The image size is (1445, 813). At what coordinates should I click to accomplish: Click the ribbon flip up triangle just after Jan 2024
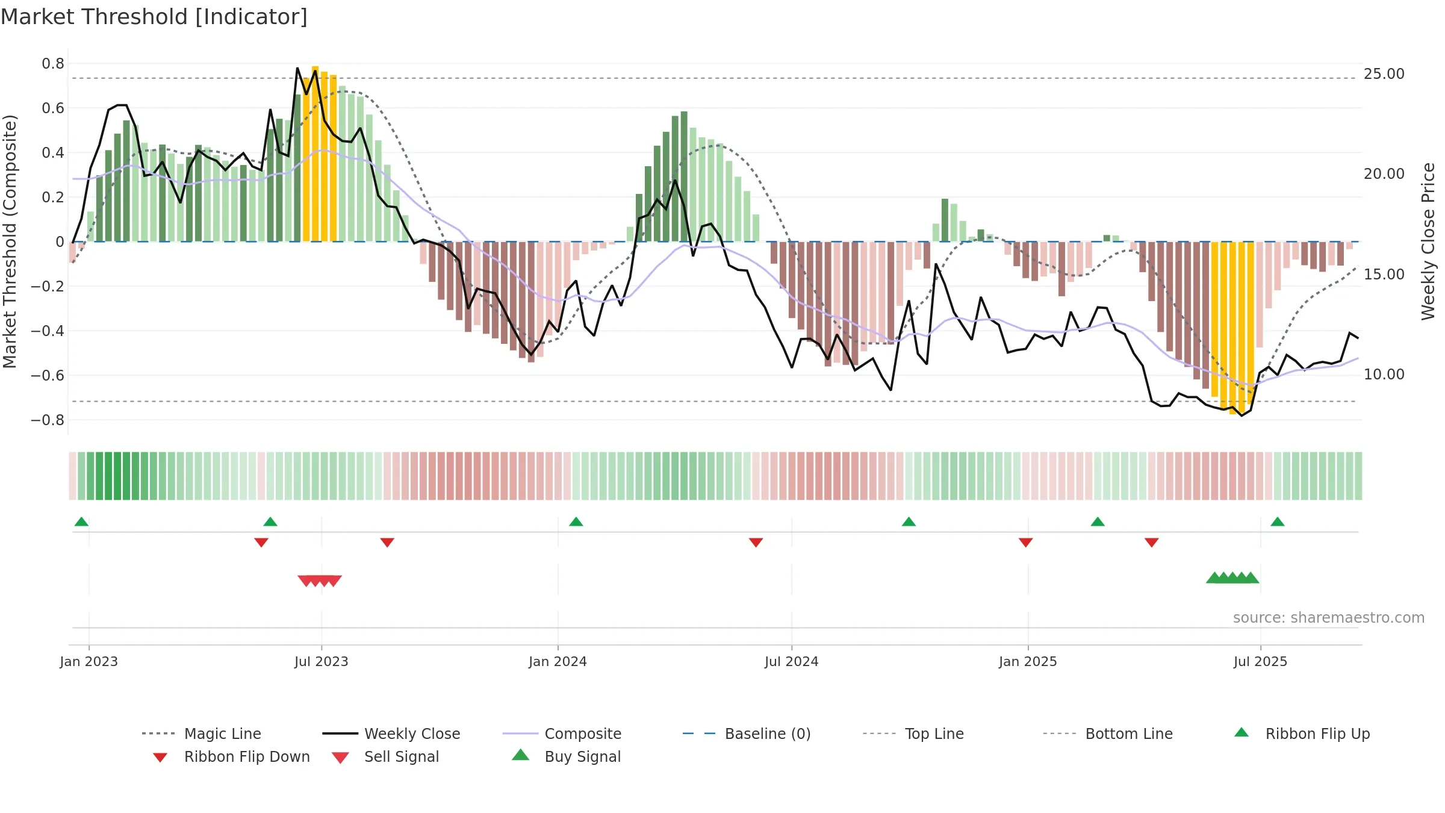tap(576, 522)
